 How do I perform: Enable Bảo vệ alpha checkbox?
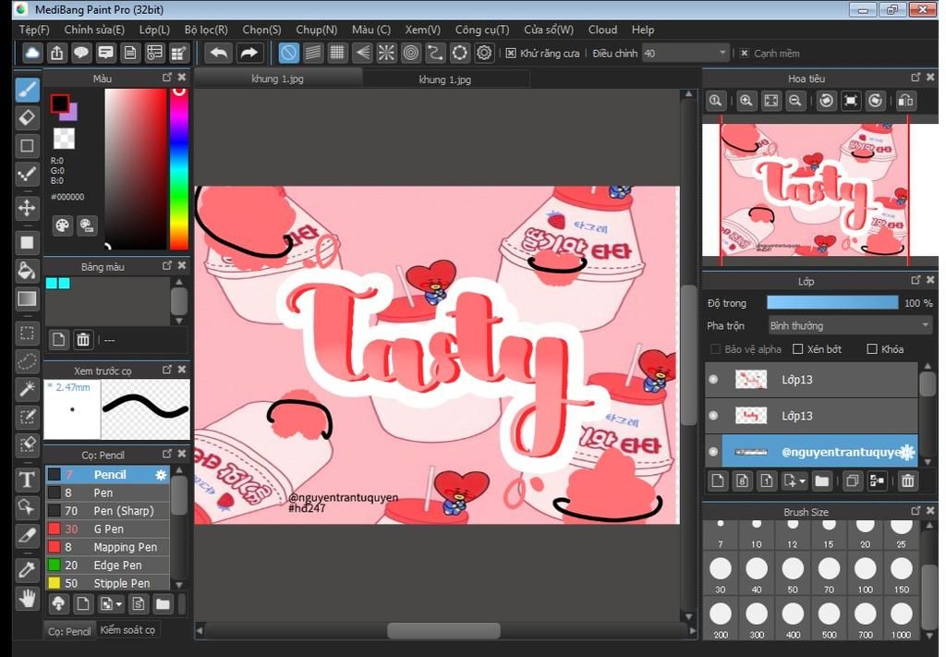point(715,348)
